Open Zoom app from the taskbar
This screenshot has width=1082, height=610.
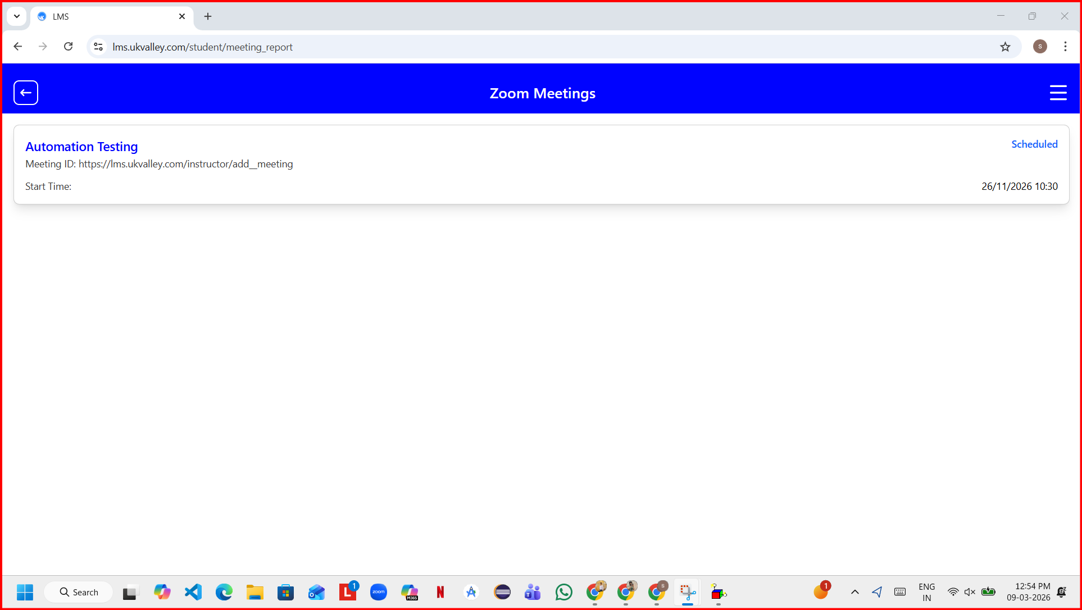click(379, 592)
